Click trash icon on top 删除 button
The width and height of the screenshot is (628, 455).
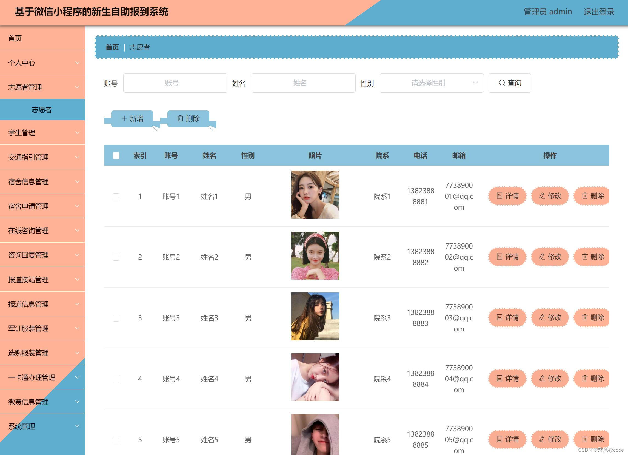180,118
